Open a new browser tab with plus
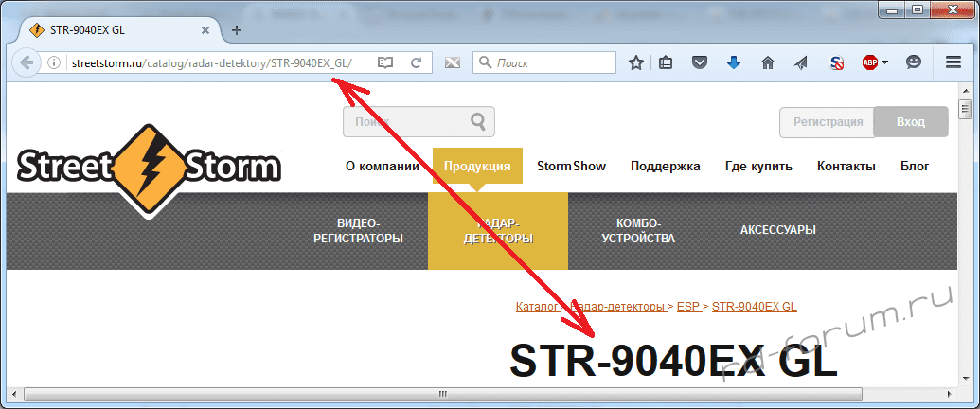 coord(237,29)
